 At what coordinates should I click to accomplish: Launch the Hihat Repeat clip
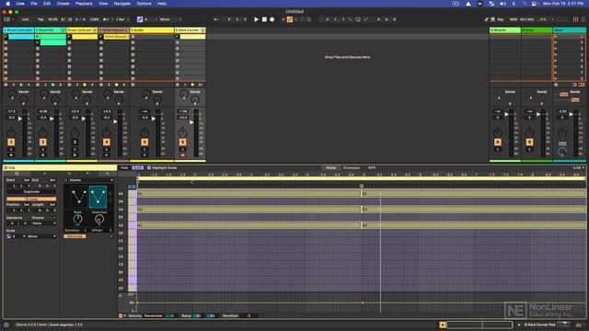click(101, 37)
